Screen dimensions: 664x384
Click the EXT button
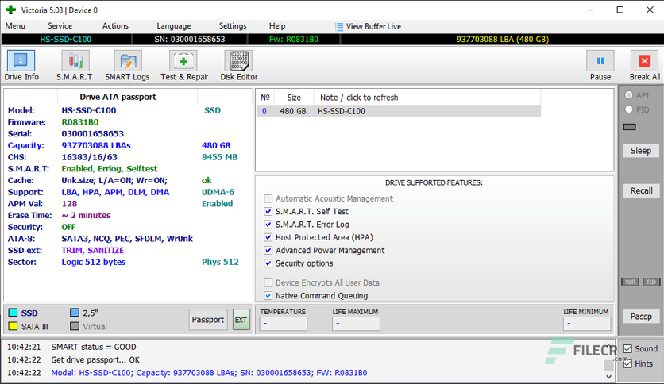tap(241, 320)
